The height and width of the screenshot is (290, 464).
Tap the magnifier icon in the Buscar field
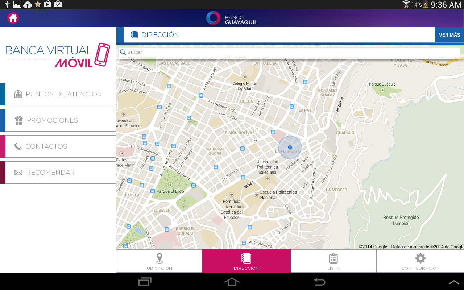click(x=123, y=52)
